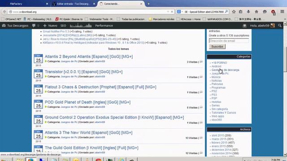Open the SEO admin bar menu

(x=63, y=26)
